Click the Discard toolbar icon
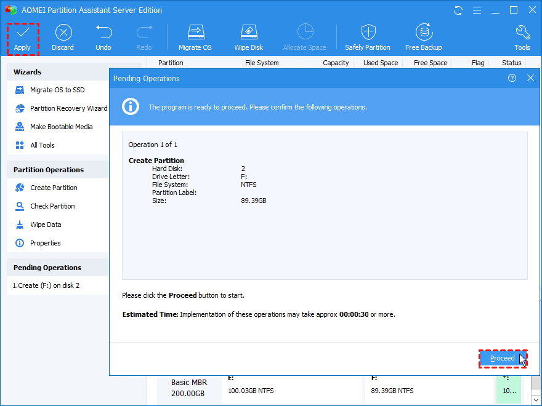 coord(63,33)
